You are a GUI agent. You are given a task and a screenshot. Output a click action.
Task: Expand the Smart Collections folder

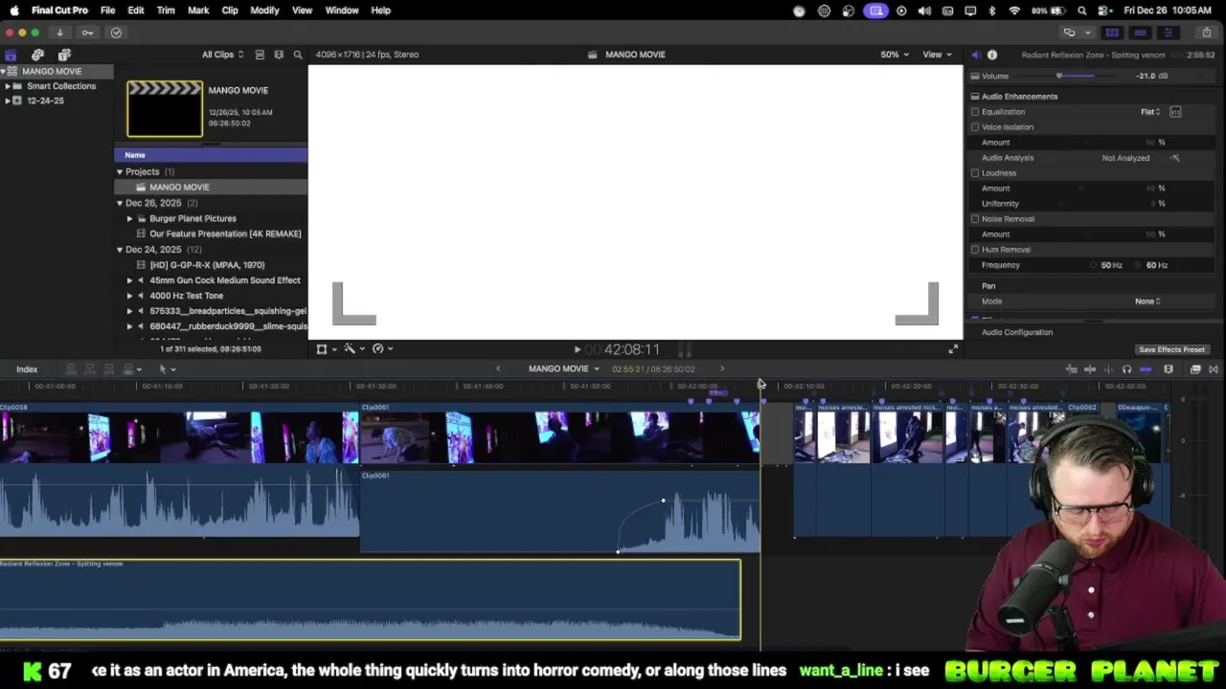click(8, 86)
